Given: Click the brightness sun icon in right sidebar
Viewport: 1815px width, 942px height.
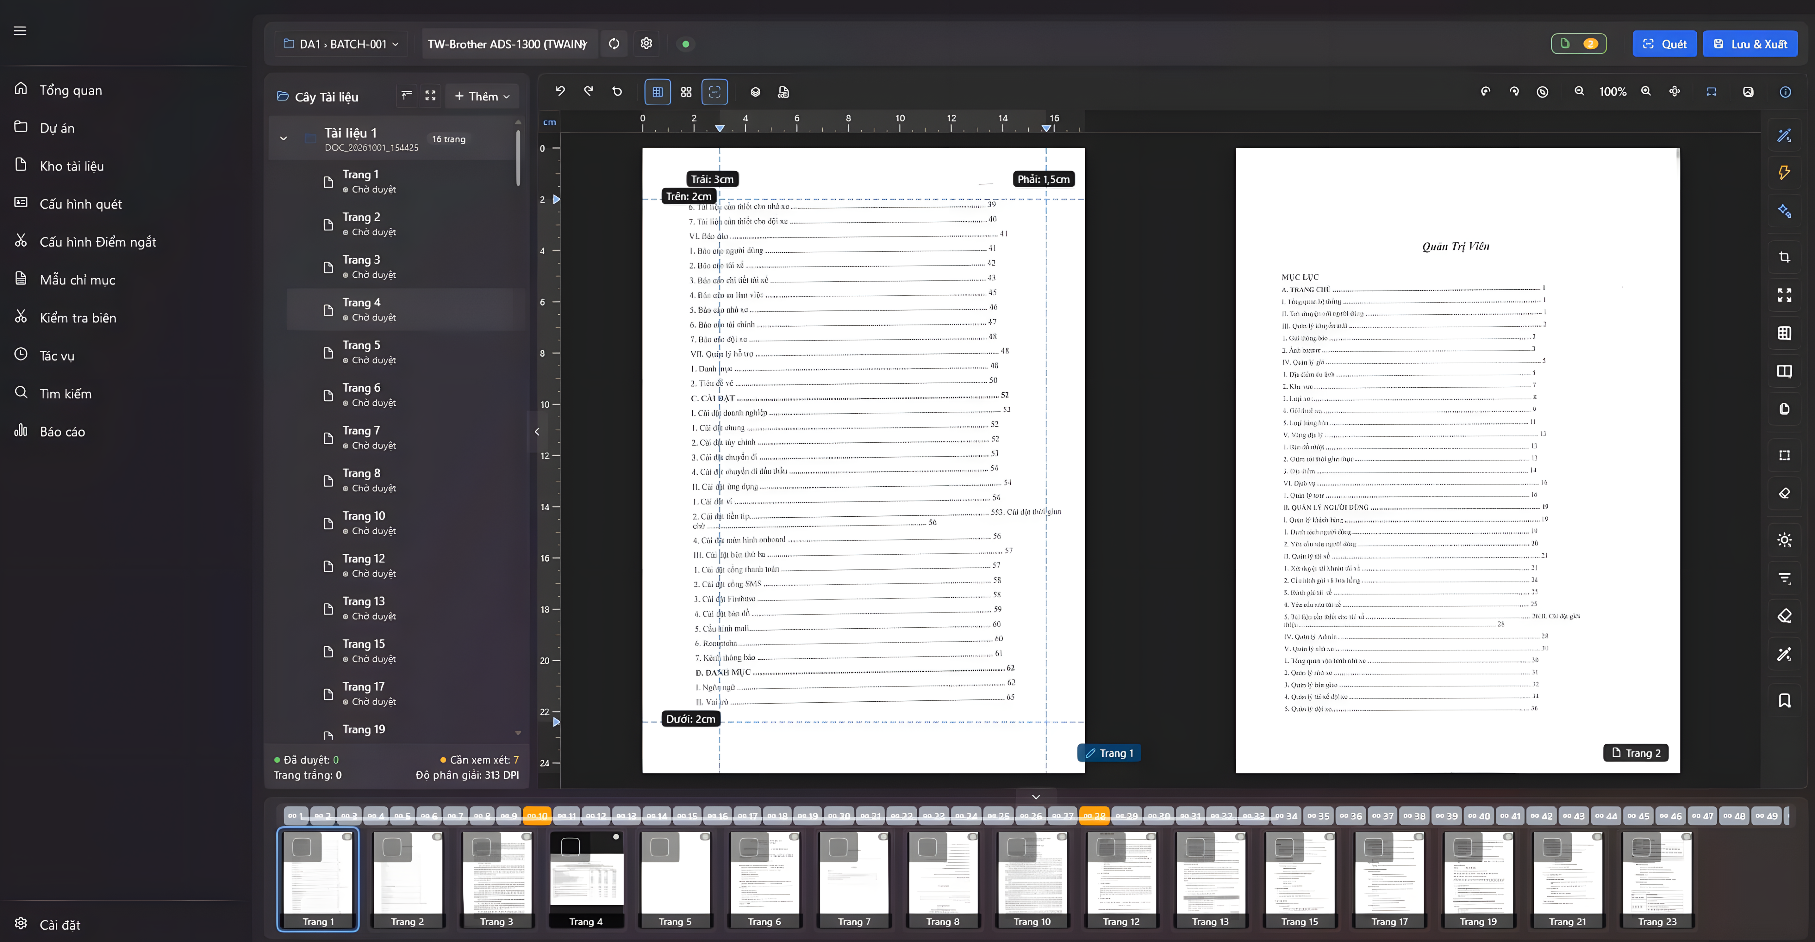Looking at the screenshot, I should point(1785,540).
